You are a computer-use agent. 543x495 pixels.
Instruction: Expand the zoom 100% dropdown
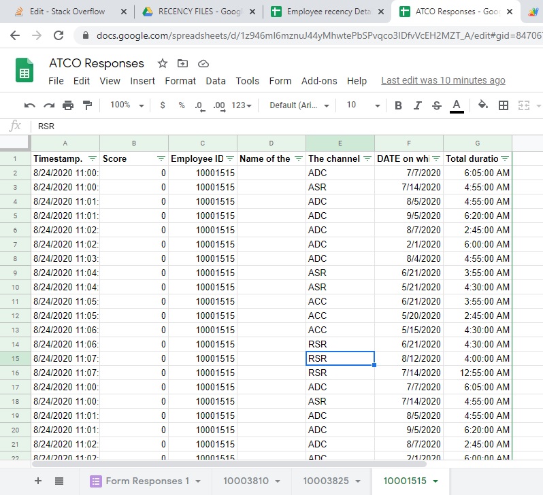click(127, 105)
